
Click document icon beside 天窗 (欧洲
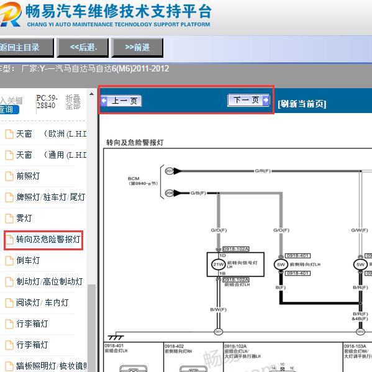[x=9, y=134]
